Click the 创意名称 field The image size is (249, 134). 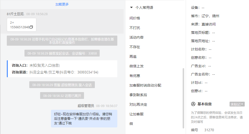(201, 58)
